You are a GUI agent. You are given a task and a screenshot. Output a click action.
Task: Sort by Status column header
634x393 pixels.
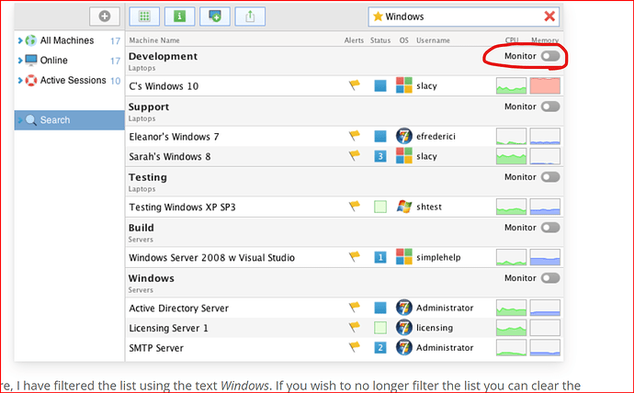point(380,40)
